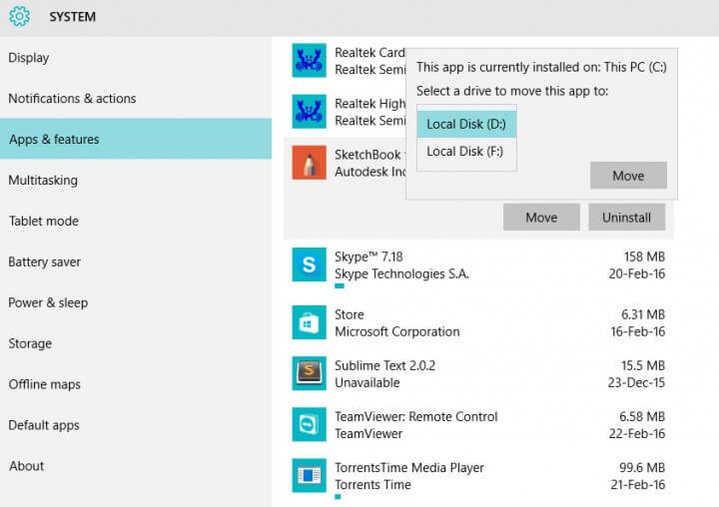This screenshot has height=507, width=719.
Task: Click the 20-Feb-16 install date
Action: pyautogui.click(x=637, y=273)
